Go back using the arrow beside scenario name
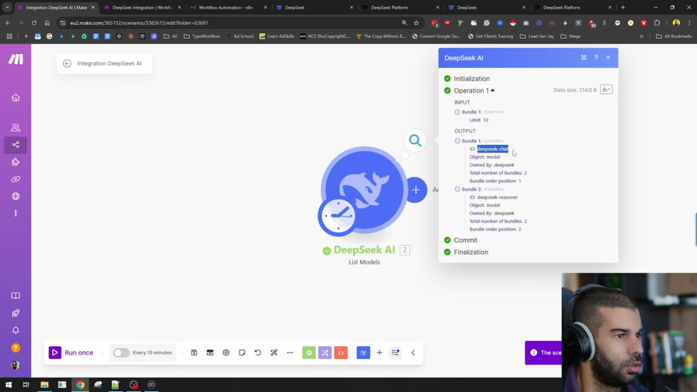Image resolution: width=697 pixels, height=392 pixels. click(67, 63)
